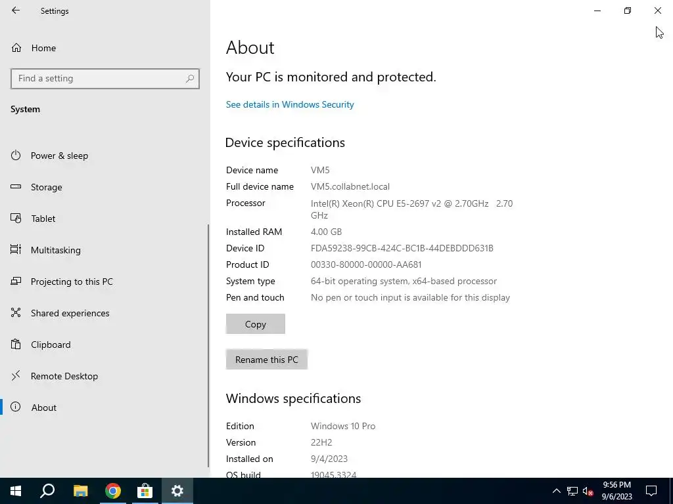
Task: Select the 4.00 GB RAM value
Action: (326, 232)
